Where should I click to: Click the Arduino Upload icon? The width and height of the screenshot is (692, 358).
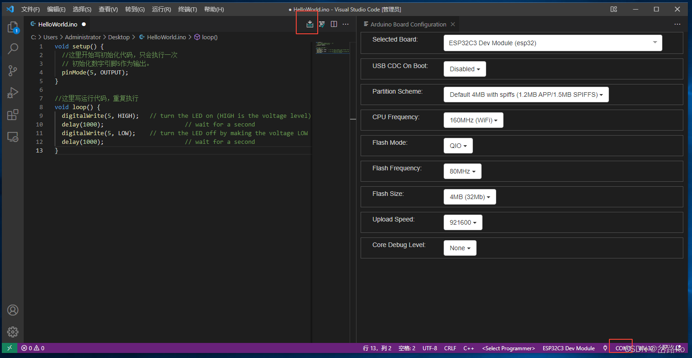pos(310,24)
